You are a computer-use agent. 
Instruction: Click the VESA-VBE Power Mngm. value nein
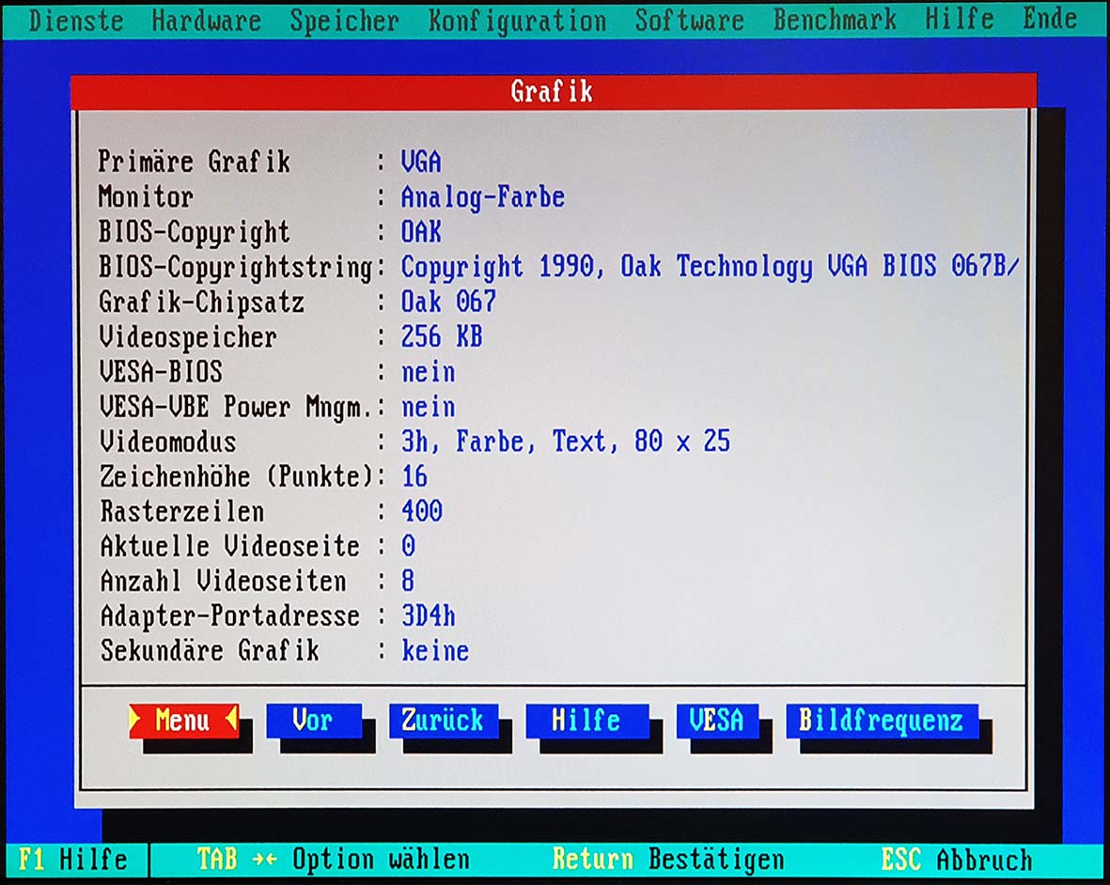coord(429,407)
